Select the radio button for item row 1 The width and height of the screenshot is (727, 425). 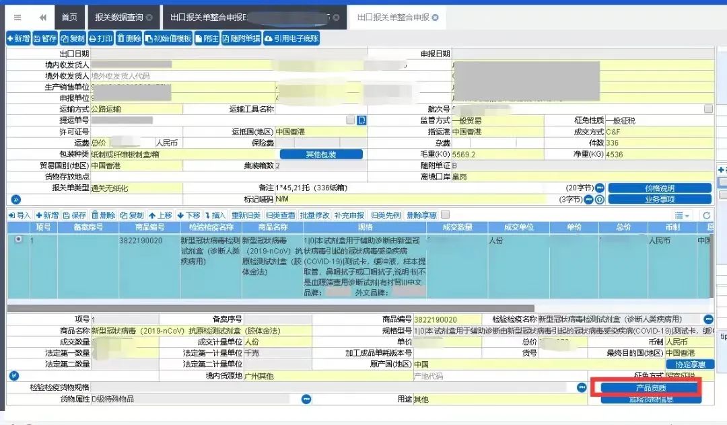[19, 239]
